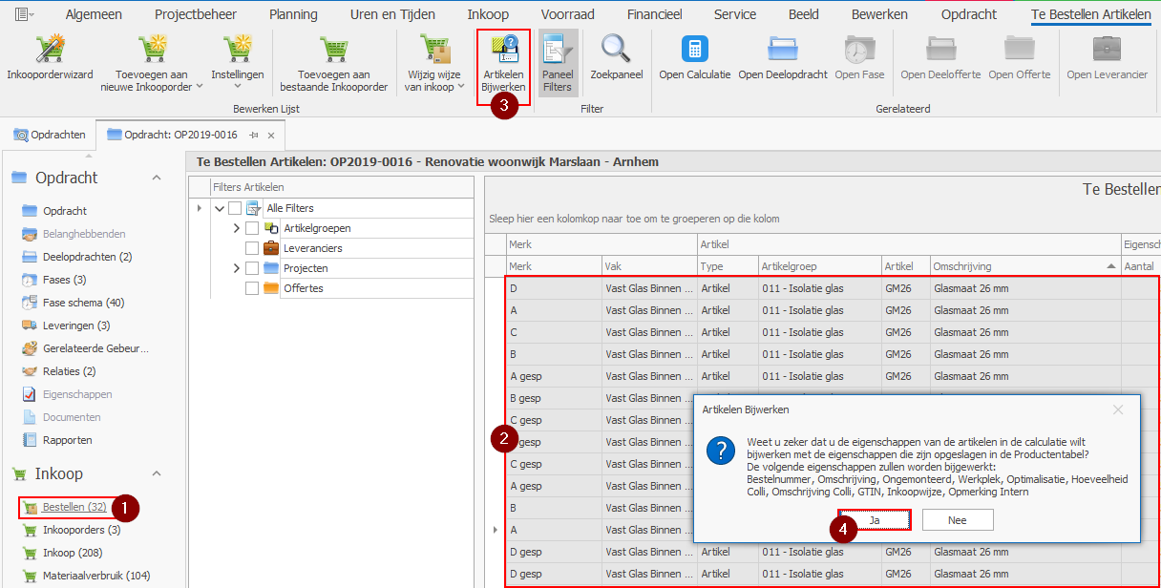This screenshot has width=1161, height=588.
Task: Open application menu icon at top-left
Action: (x=24, y=14)
